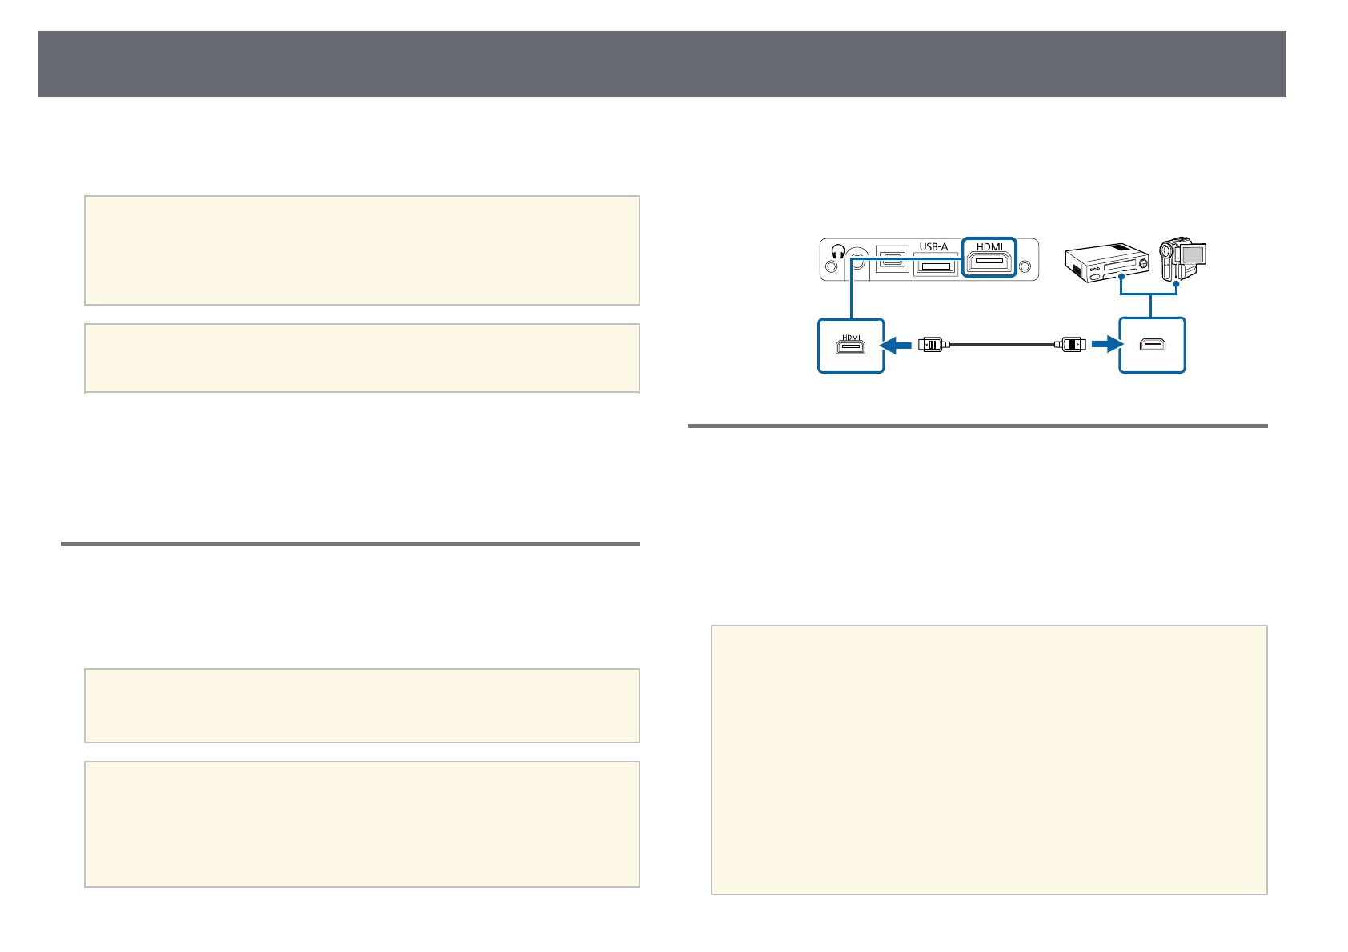This screenshot has width=1348, height=952.
Task: Click the horizontal divider line in the right column
Action: click(977, 426)
